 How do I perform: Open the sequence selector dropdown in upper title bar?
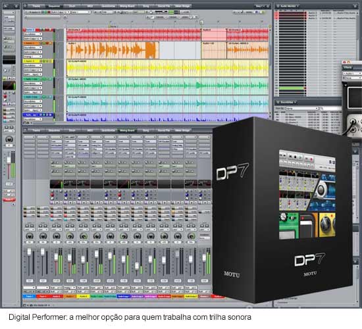coord(261,6)
